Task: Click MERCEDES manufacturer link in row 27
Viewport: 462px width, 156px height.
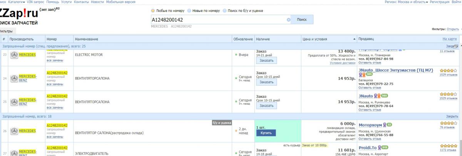Action: [x=27, y=152]
